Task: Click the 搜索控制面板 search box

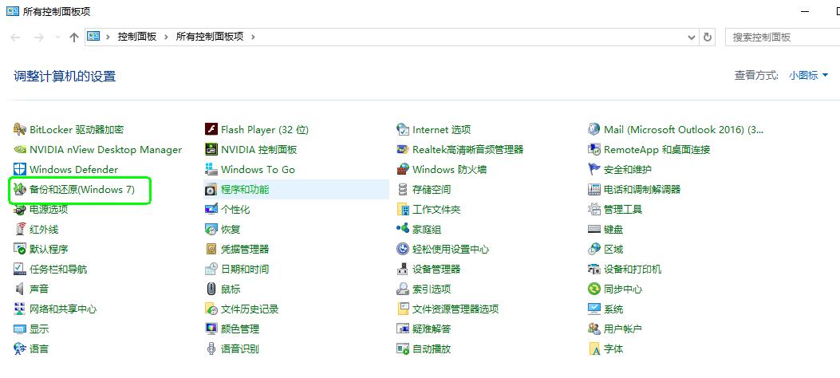Action: point(782,37)
